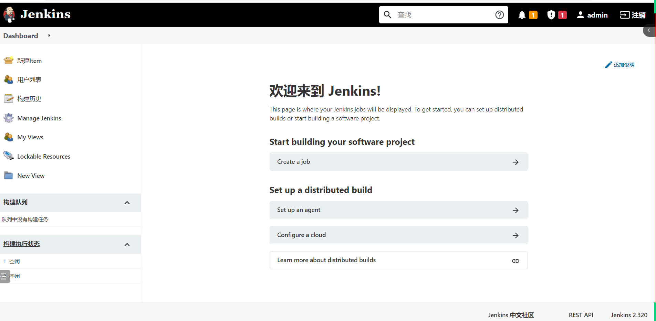This screenshot has height=321, width=656.
Task: Click the Lockable Resources drive icon
Action: point(9,156)
